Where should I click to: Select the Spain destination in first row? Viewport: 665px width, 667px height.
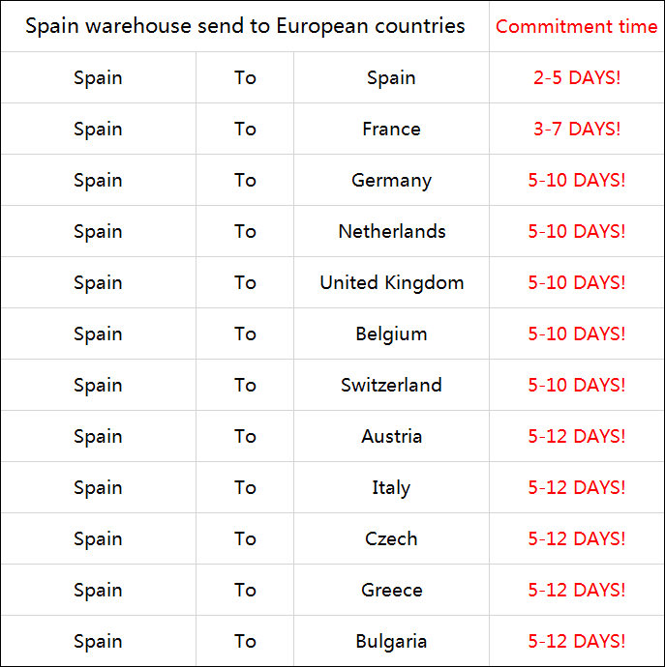(391, 77)
